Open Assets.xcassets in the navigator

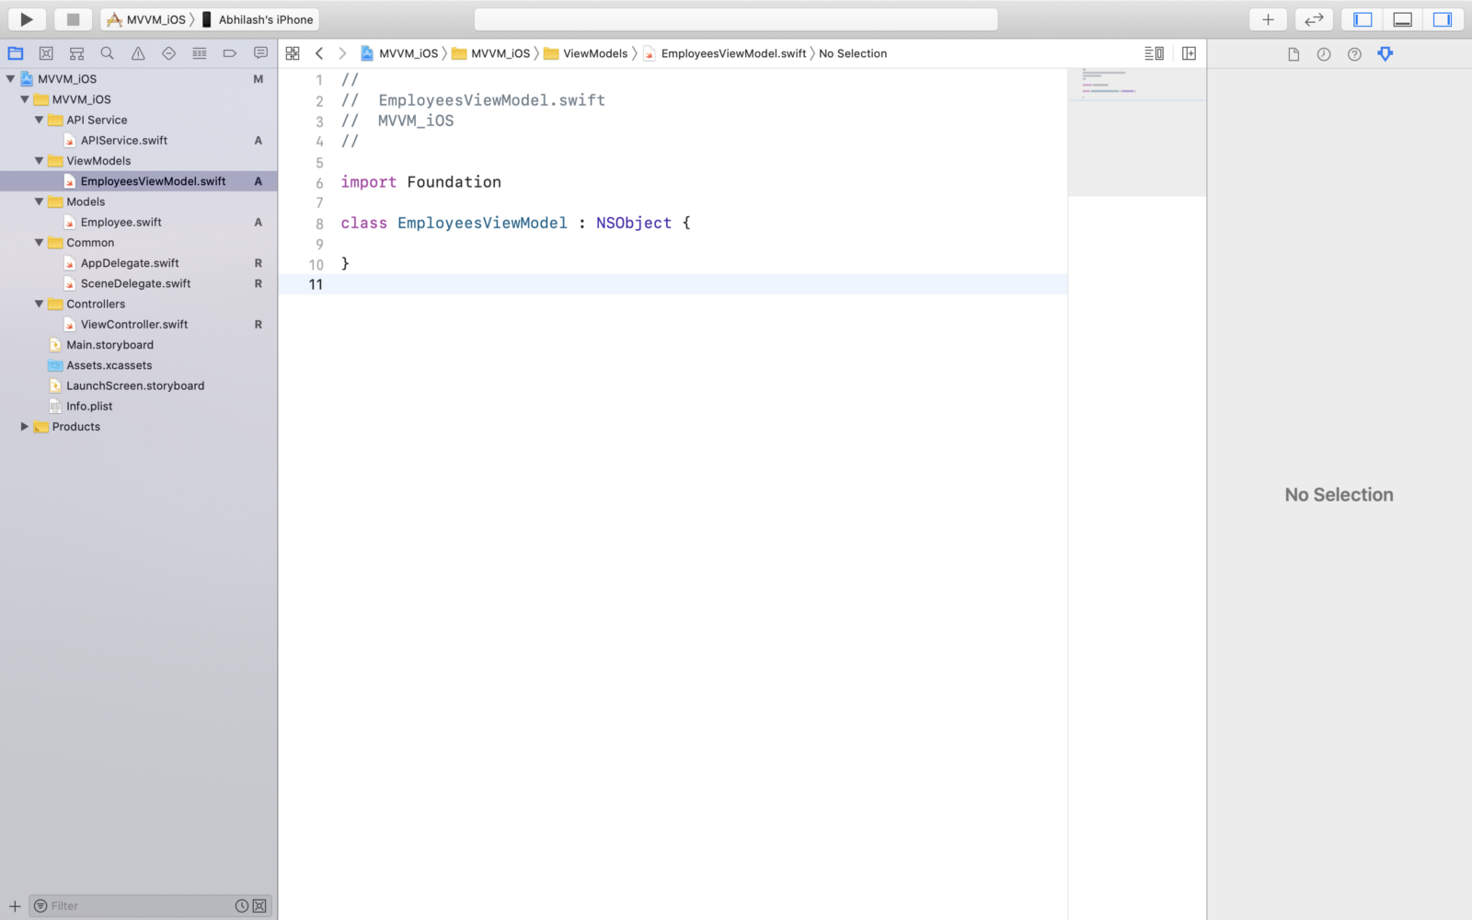pyautogui.click(x=139, y=365)
